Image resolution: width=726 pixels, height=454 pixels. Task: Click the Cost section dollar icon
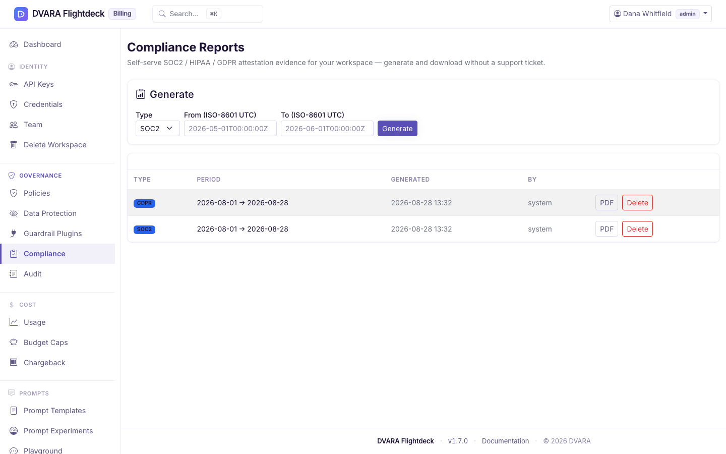click(x=12, y=305)
